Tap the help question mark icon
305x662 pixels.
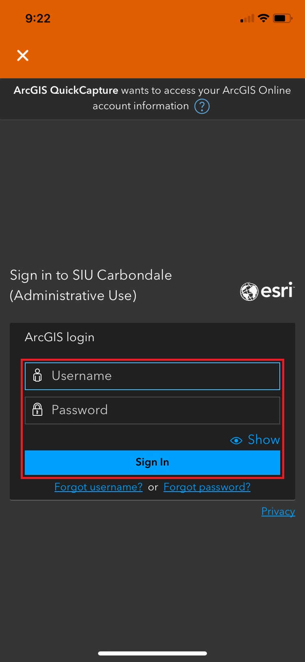(202, 106)
